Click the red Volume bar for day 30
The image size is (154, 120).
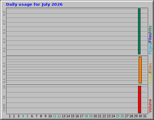click(x=140, y=99)
